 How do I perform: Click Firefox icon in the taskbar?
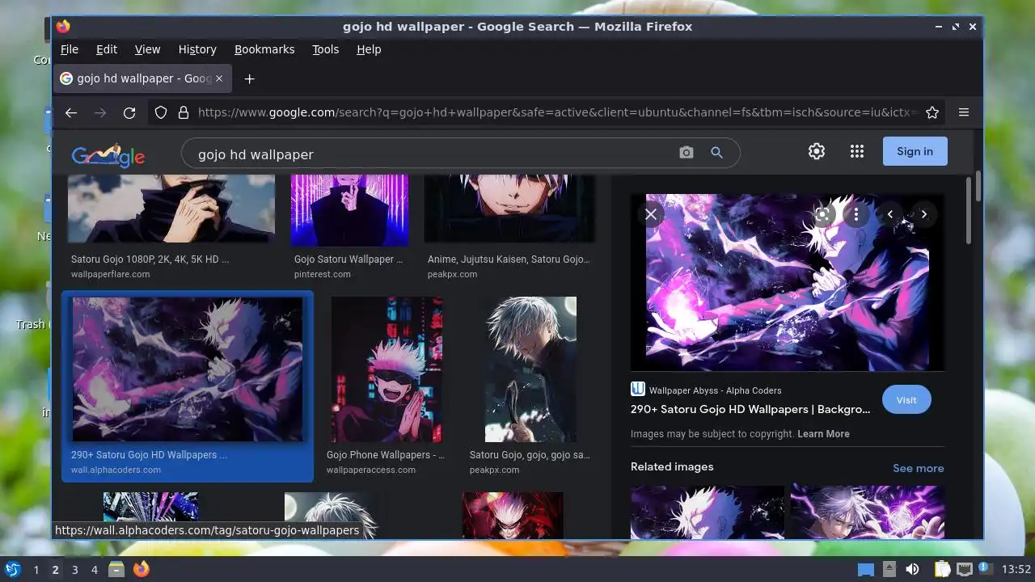pos(141,569)
